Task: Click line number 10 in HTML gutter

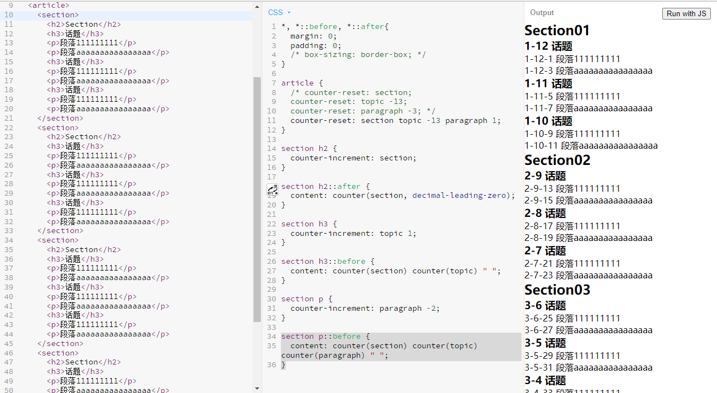Action: pyautogui.click(x=9, y=15)
